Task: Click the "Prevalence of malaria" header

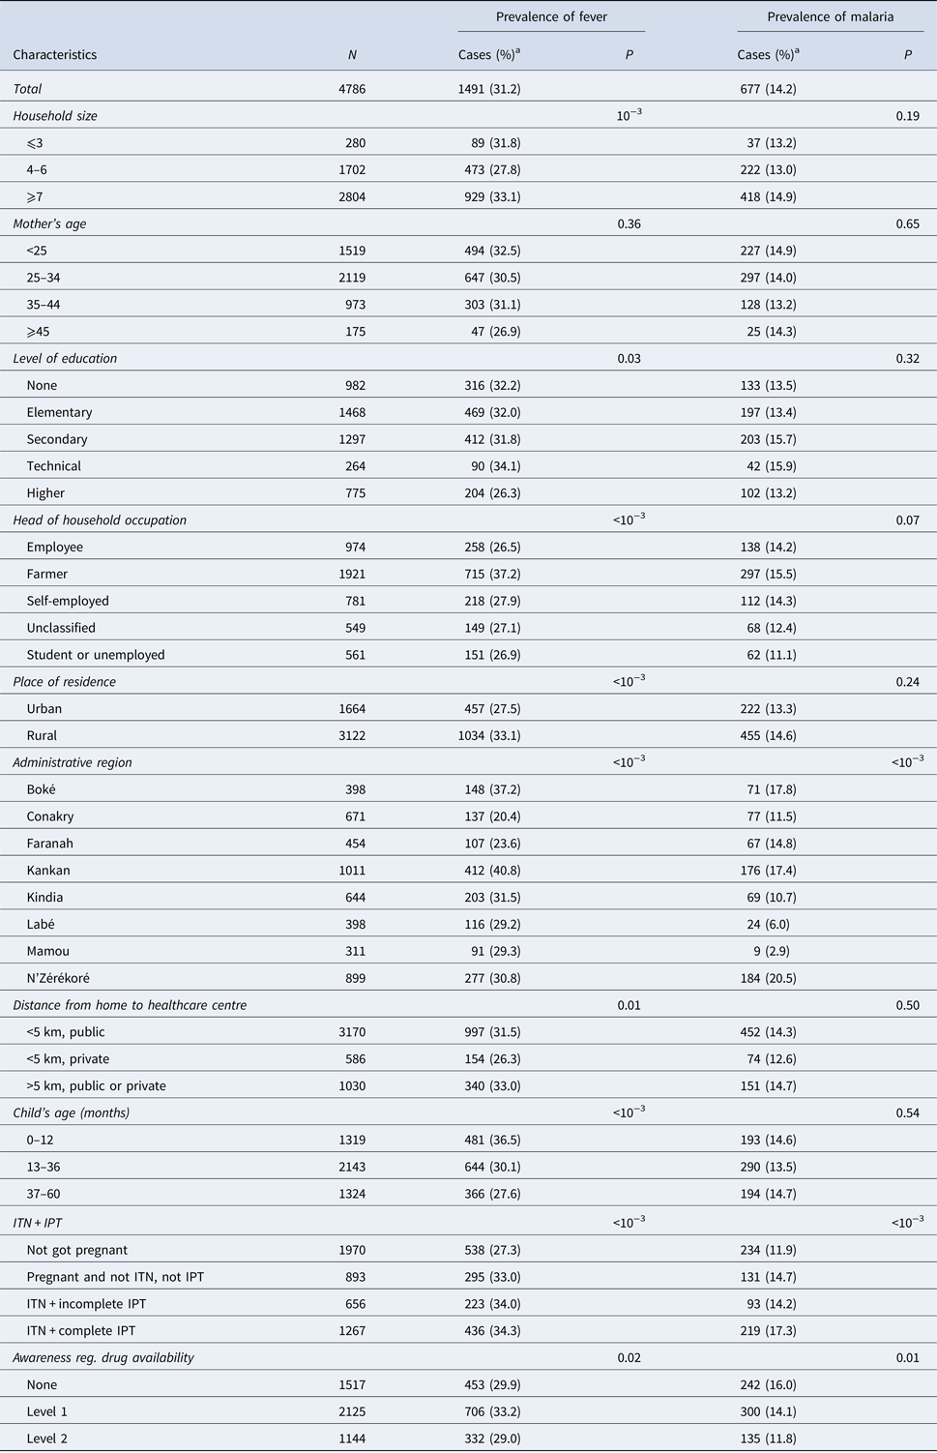Action: (x=830, y=16)
